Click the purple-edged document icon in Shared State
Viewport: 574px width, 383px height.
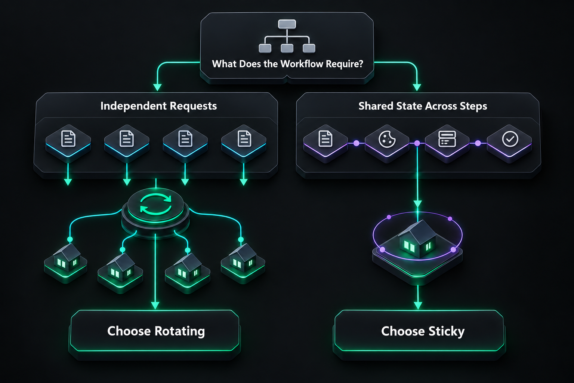pos(325,139)
